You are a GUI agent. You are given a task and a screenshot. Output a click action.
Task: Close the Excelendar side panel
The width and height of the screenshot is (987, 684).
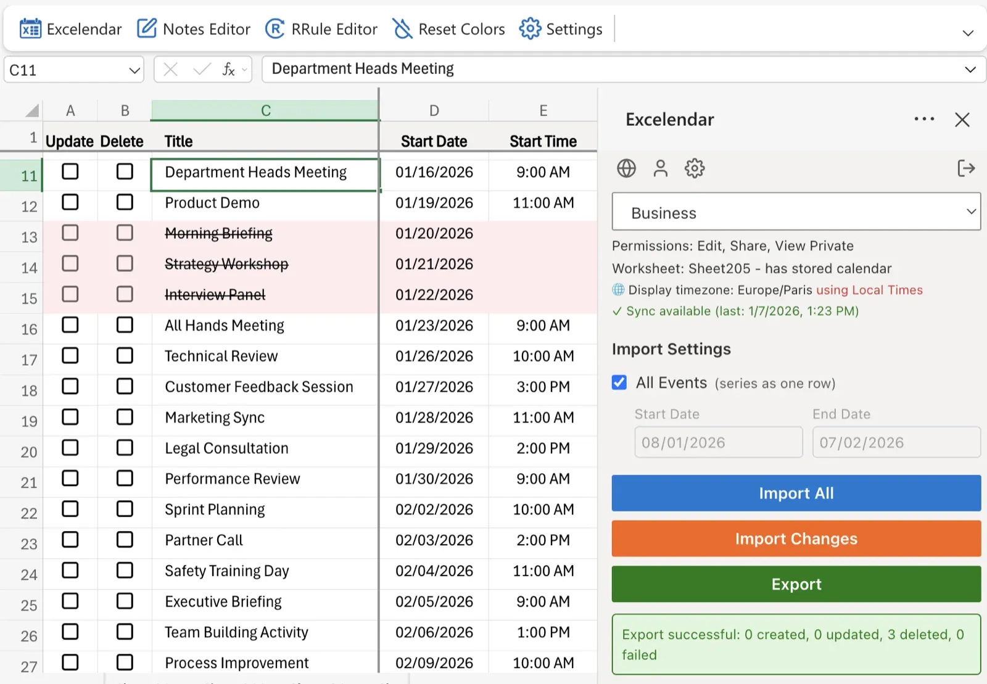(x=962, y=120)
